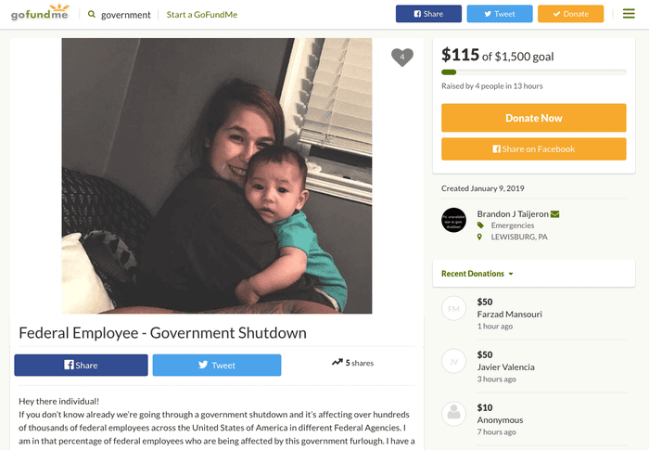
Task: Toggle the heart like icon
Action: click(401, 58)
